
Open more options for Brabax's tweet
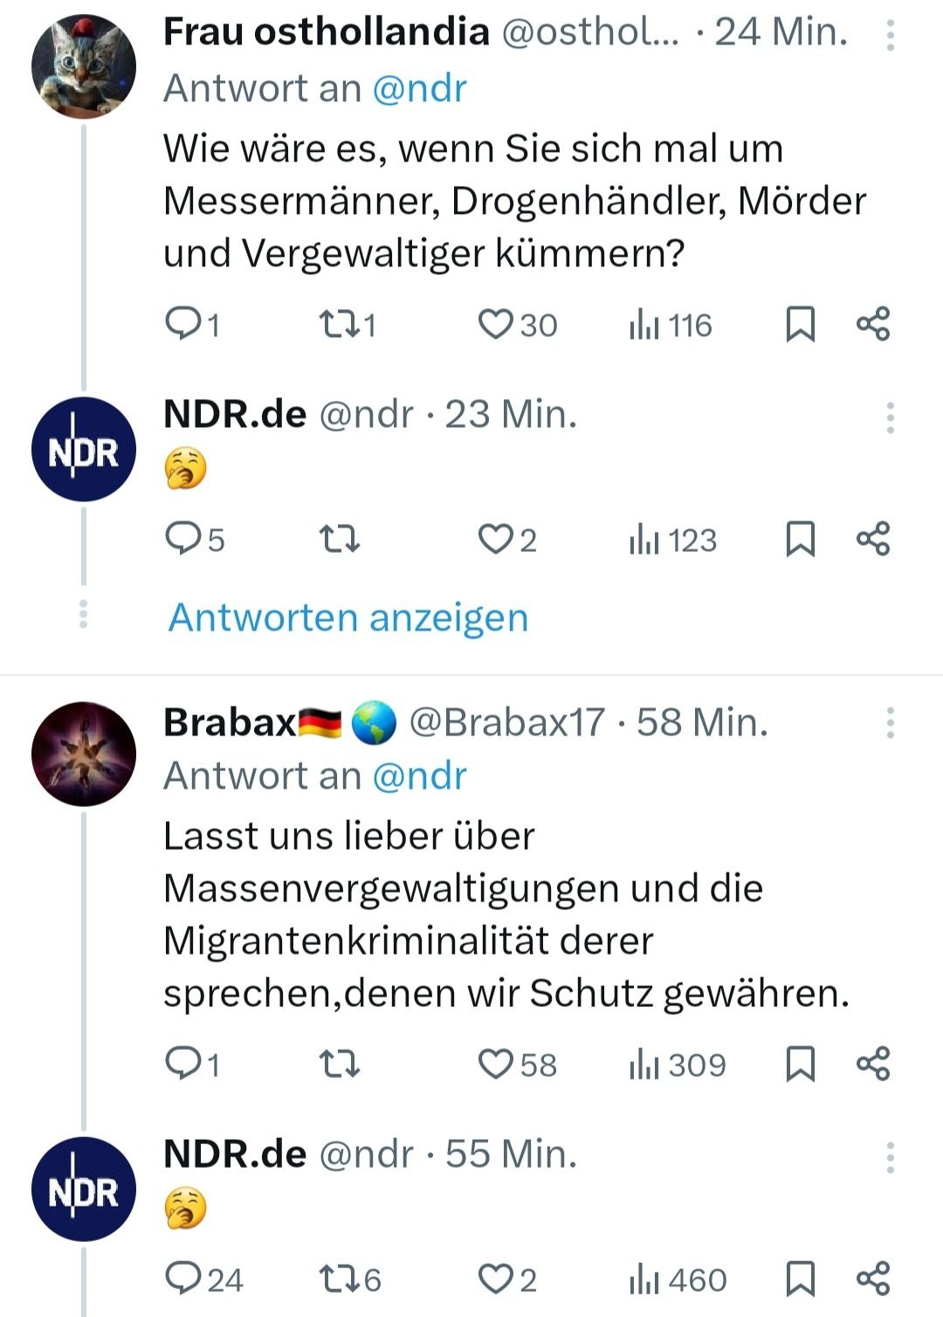tap(890, 722)
